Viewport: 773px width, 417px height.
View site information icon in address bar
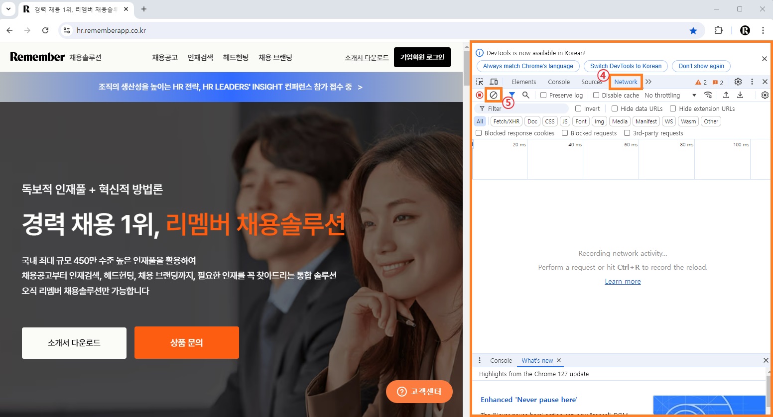(x=66, y=30)
